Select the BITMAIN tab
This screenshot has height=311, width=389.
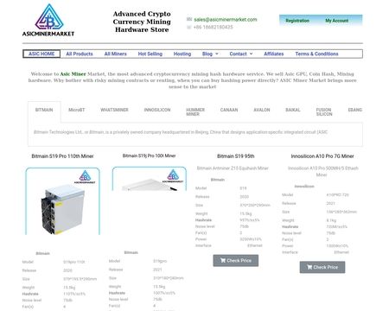[x=44, y=110]
